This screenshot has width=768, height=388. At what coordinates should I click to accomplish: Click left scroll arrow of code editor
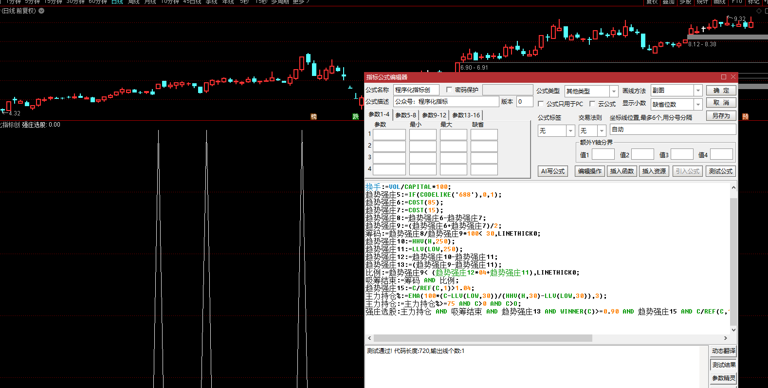tap(369, 338)
